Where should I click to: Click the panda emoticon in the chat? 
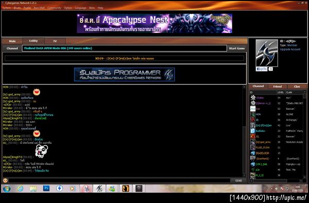click(41, 151)
